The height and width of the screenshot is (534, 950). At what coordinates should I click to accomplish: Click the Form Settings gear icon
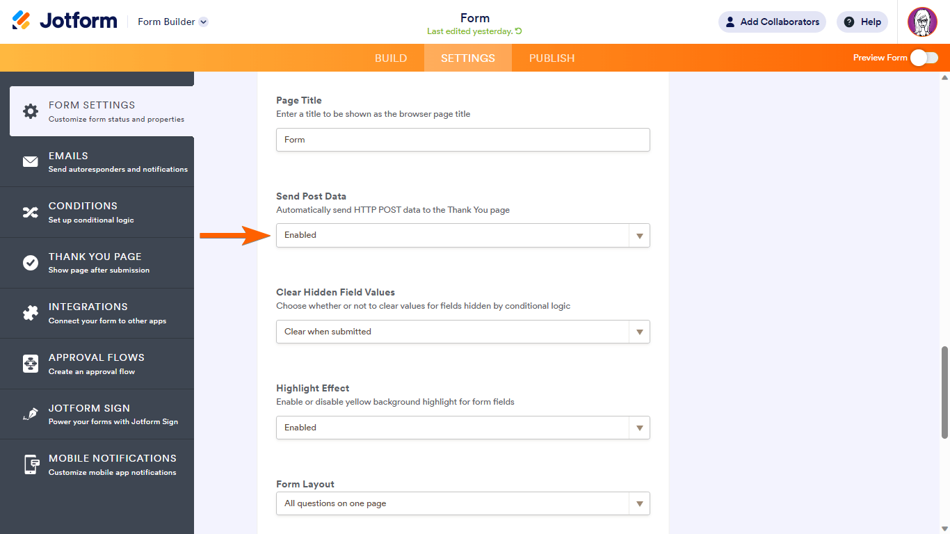click(x=31, y=111)
